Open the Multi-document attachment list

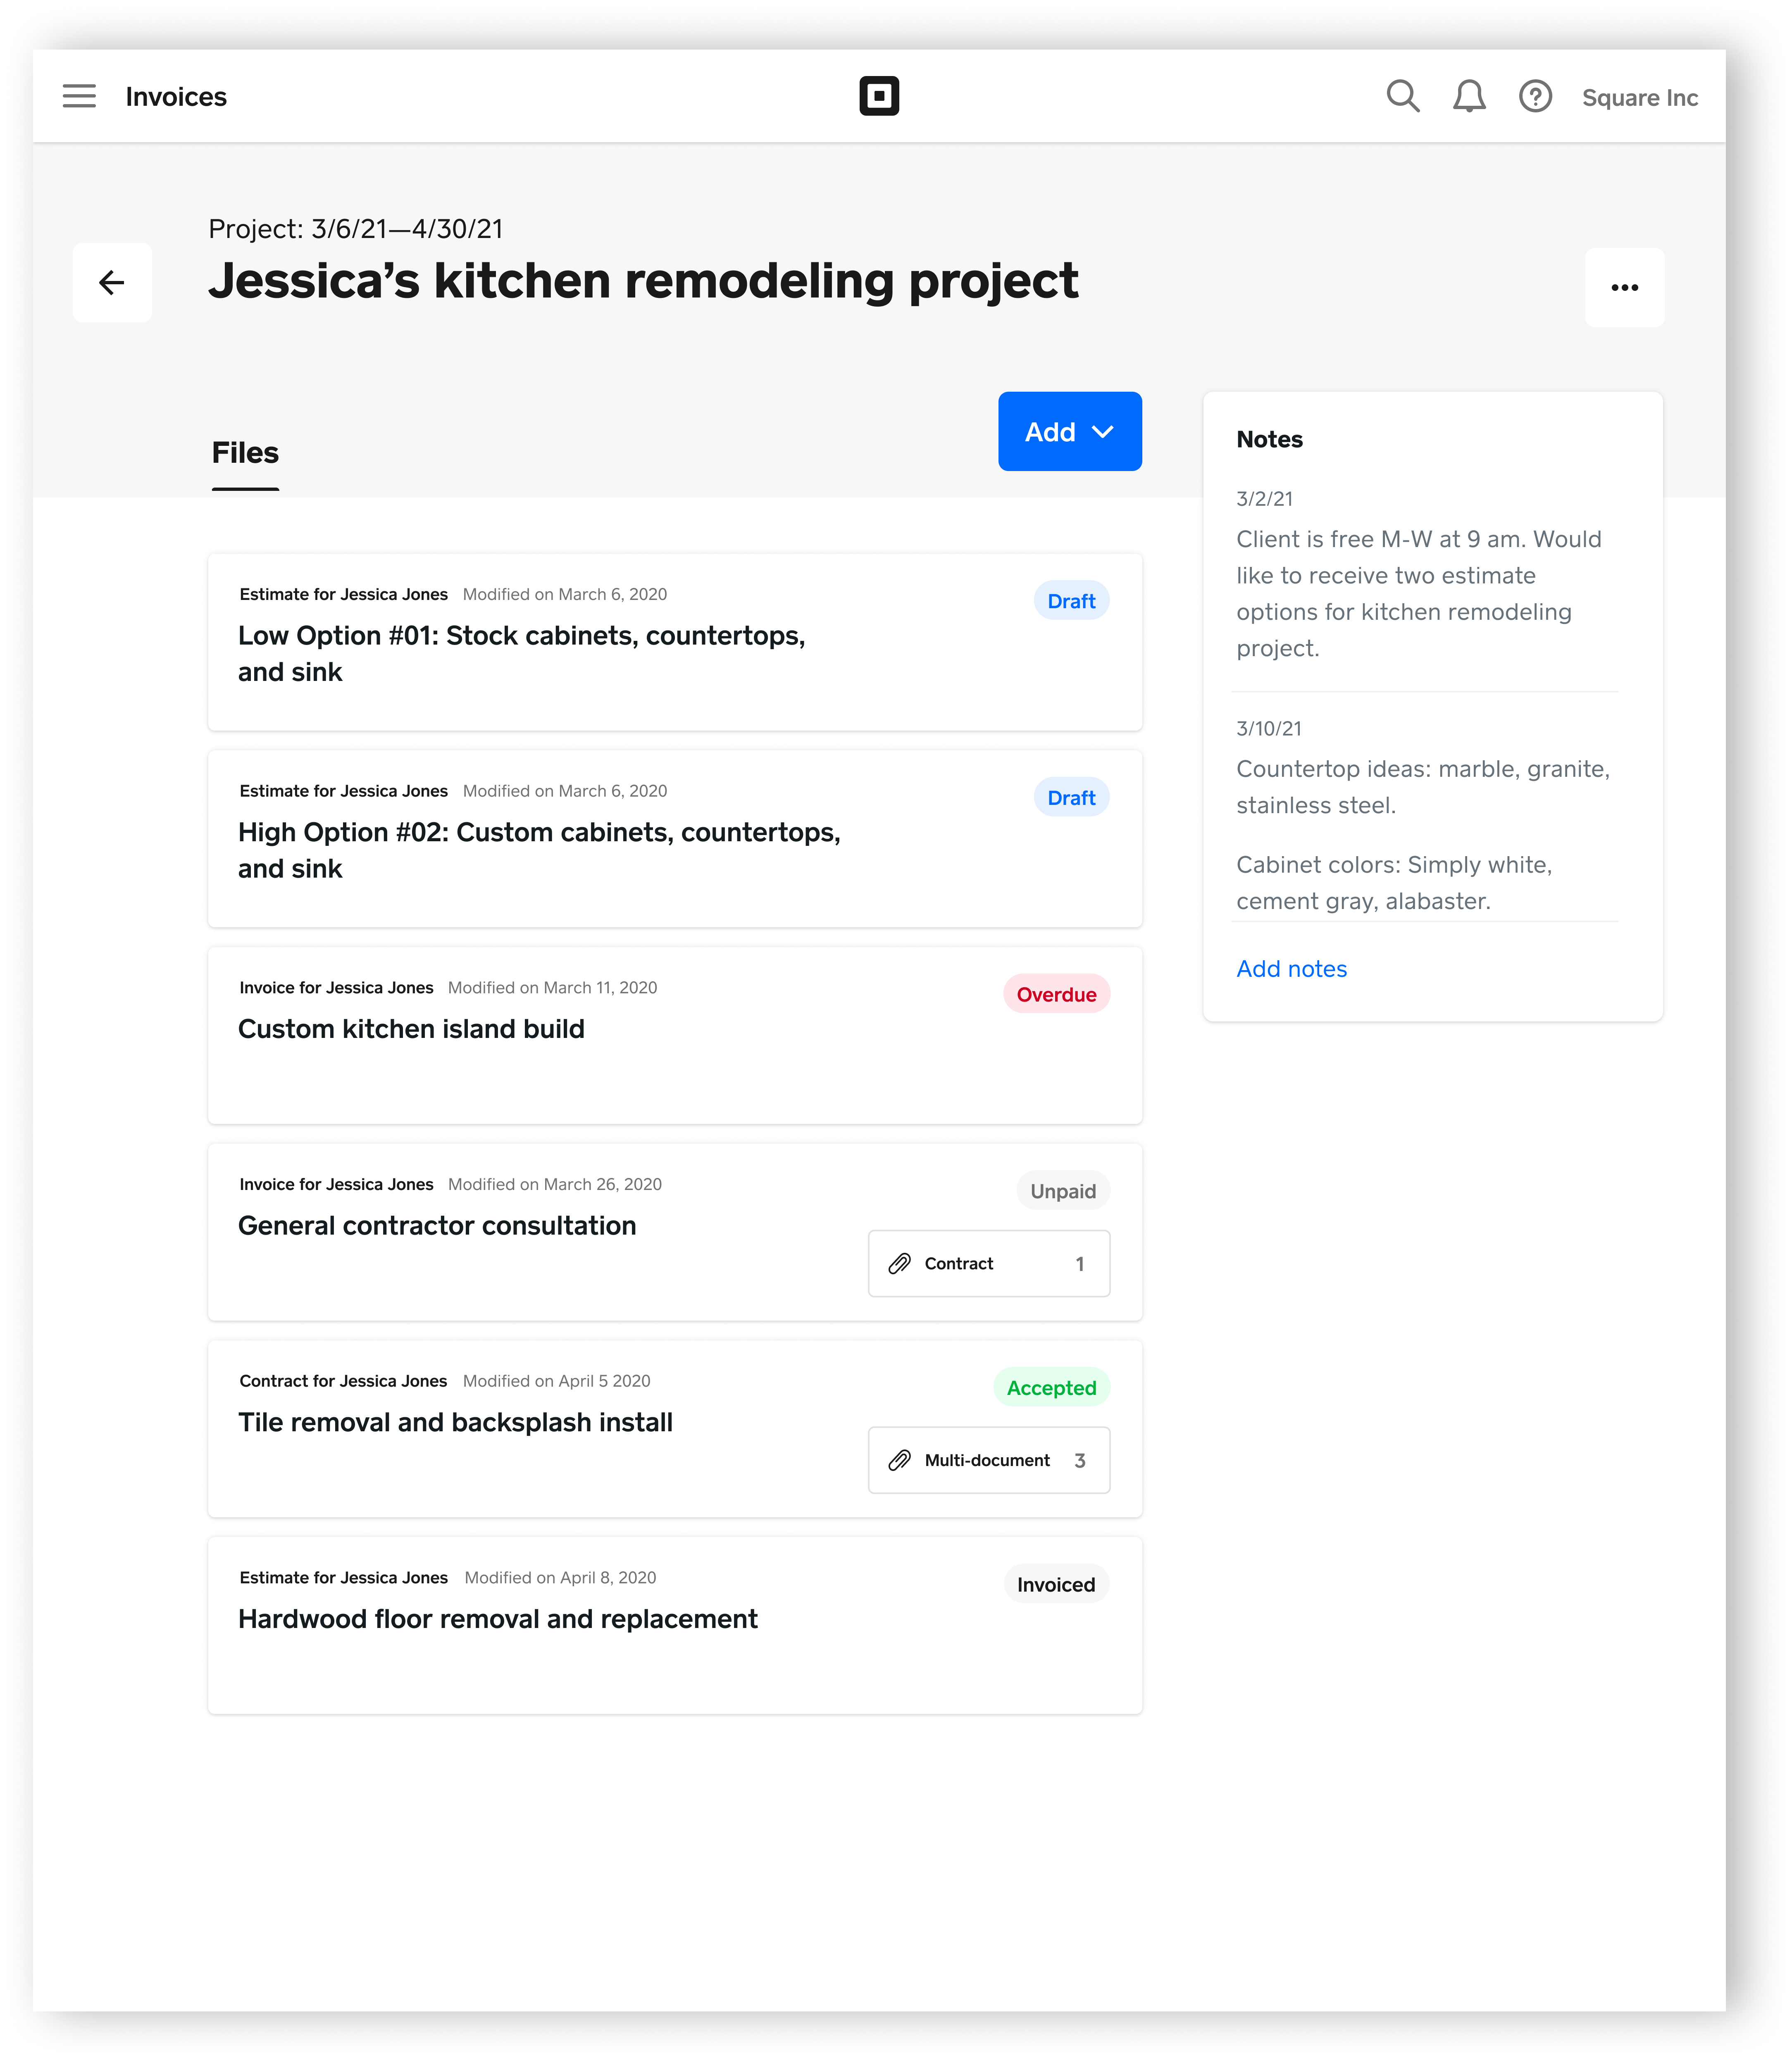(x=988, y=1460)
